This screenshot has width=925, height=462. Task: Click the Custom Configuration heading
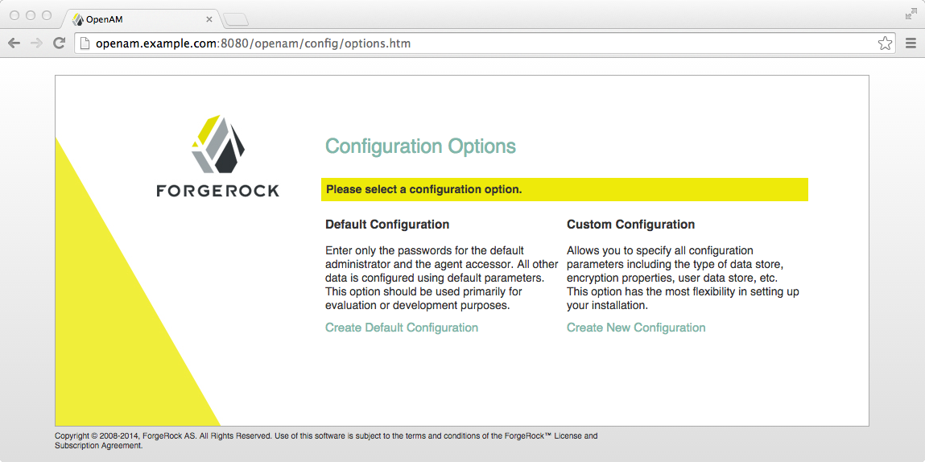[630, 225]
